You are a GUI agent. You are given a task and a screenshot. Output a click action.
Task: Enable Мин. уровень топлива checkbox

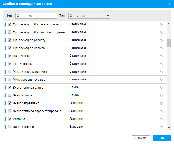pos(10,79)
